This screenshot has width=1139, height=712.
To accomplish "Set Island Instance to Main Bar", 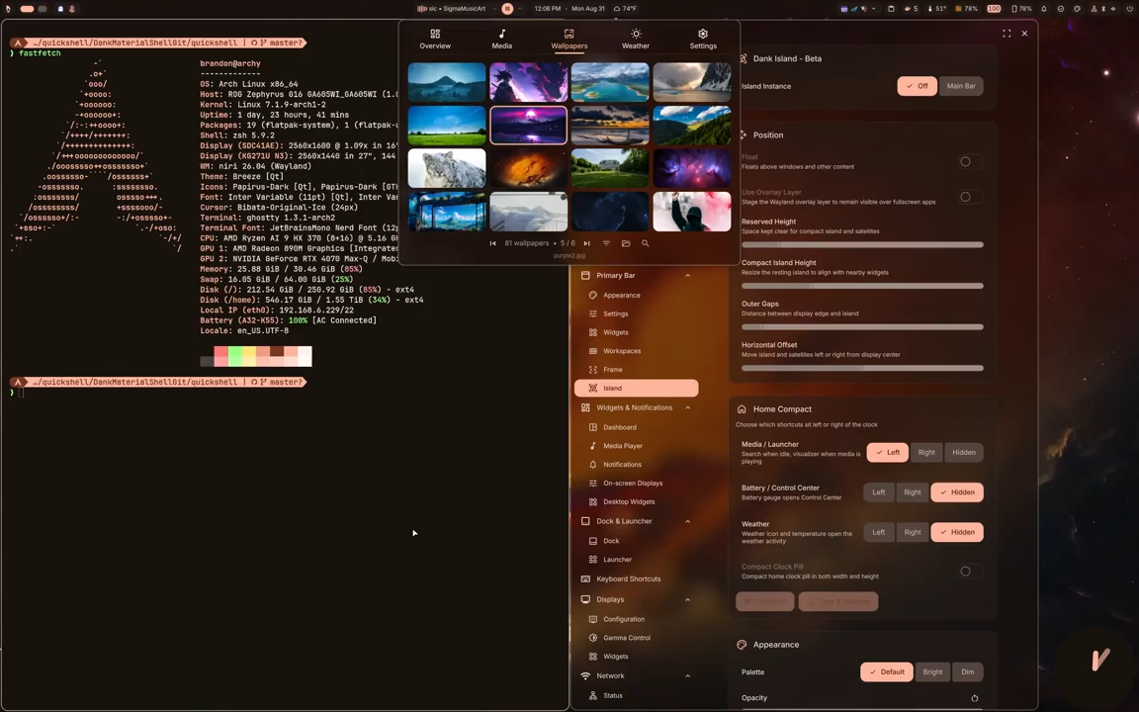I will click(x=961, y=86).
